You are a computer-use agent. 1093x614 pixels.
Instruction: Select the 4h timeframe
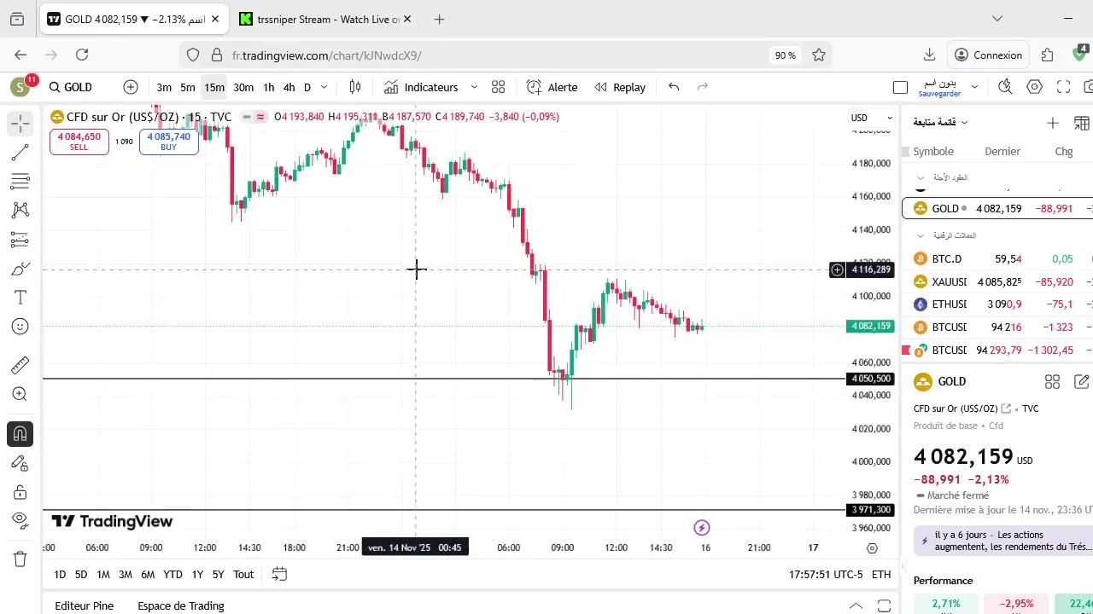coord(289,87)
